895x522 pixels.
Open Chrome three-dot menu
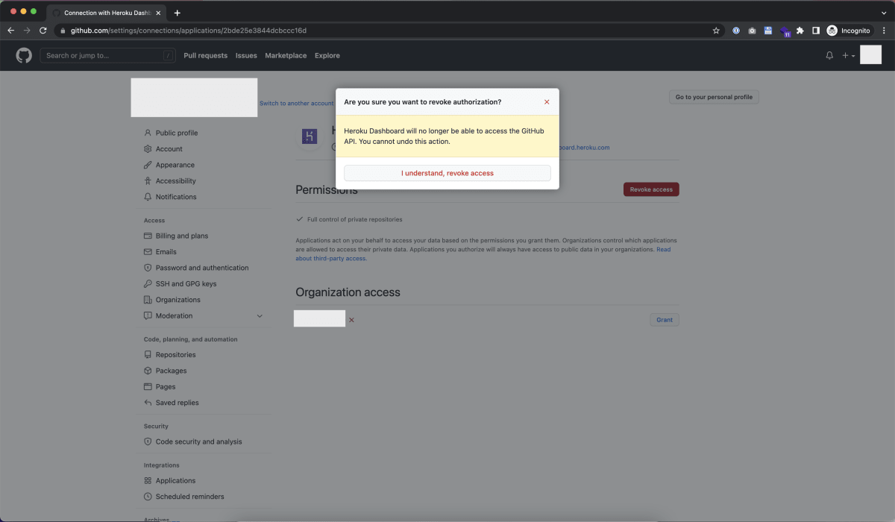tap(884, 31)
